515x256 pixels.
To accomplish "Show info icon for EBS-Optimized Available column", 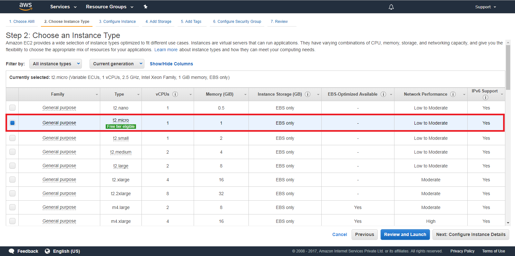I will coord(383,94).
